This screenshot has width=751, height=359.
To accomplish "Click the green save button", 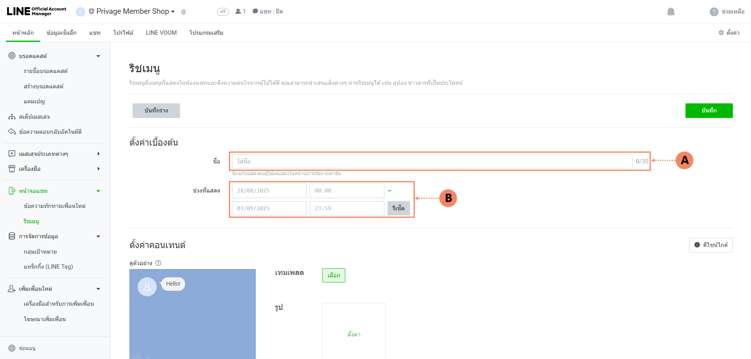I will (x=709, y=110).
